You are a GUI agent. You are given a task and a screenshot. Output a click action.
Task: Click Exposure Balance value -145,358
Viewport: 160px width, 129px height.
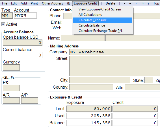89,123
